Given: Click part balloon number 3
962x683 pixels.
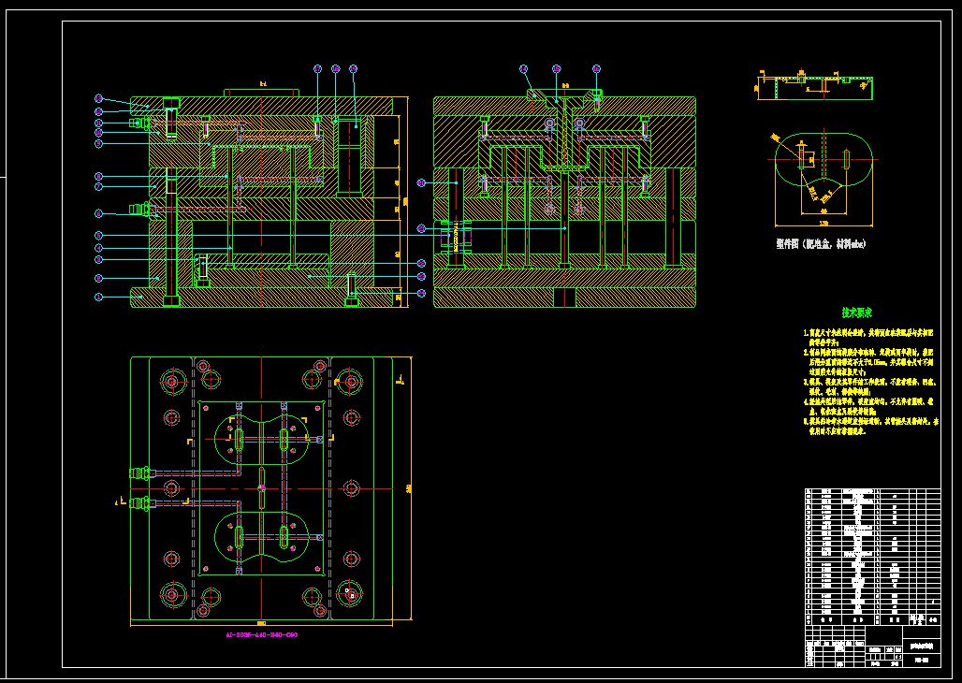Looking at the screenshot, I should click(98, 260).
